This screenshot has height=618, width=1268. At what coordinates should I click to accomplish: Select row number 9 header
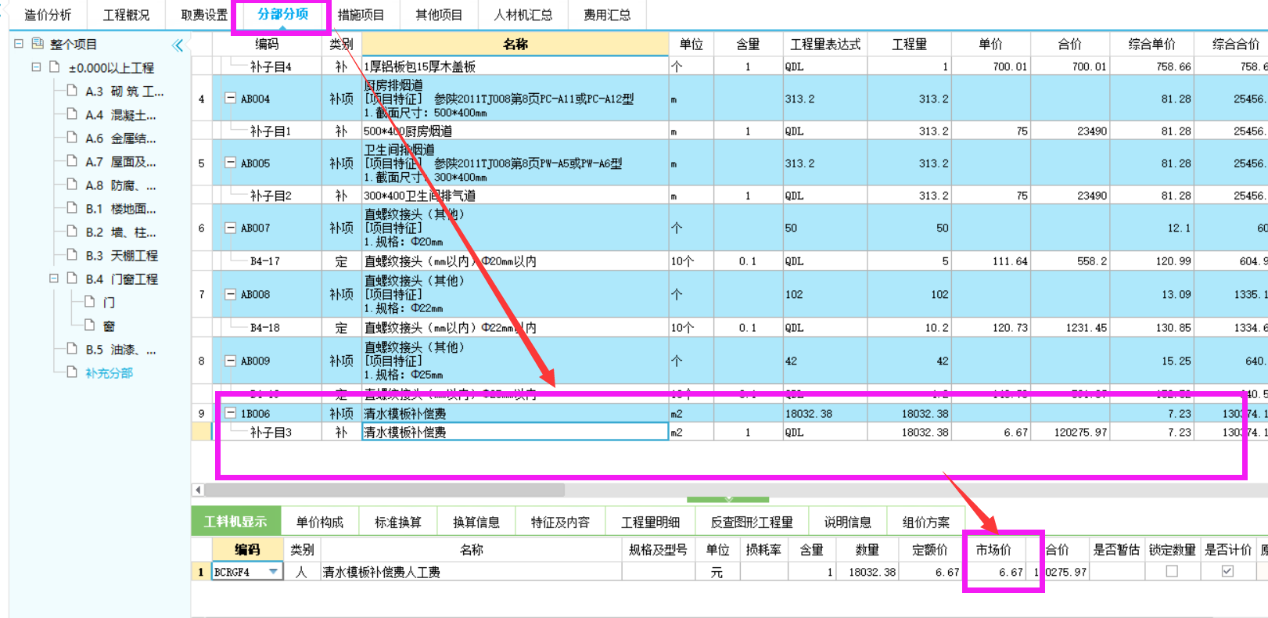pyautogui.click(x=201, y=413)
